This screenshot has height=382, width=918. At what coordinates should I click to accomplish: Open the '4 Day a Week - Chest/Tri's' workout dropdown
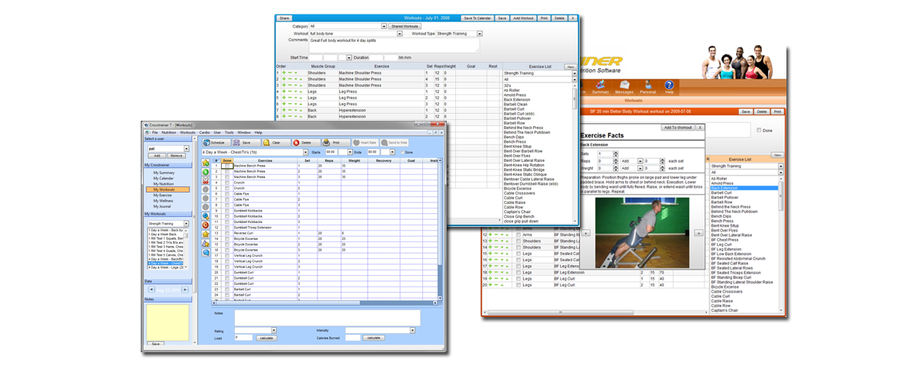(x=306, y=152)
